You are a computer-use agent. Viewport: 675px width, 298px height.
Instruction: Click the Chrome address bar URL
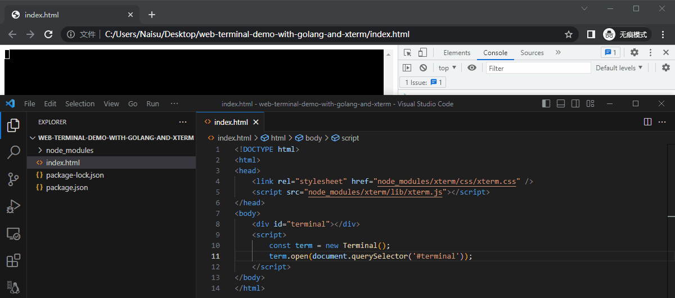coord(257,34)
